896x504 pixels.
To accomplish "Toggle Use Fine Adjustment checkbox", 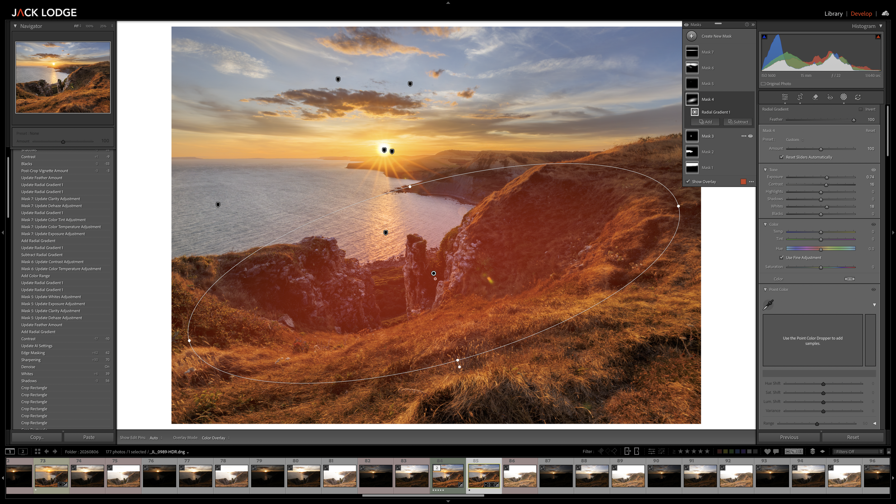I will point(781,257).
